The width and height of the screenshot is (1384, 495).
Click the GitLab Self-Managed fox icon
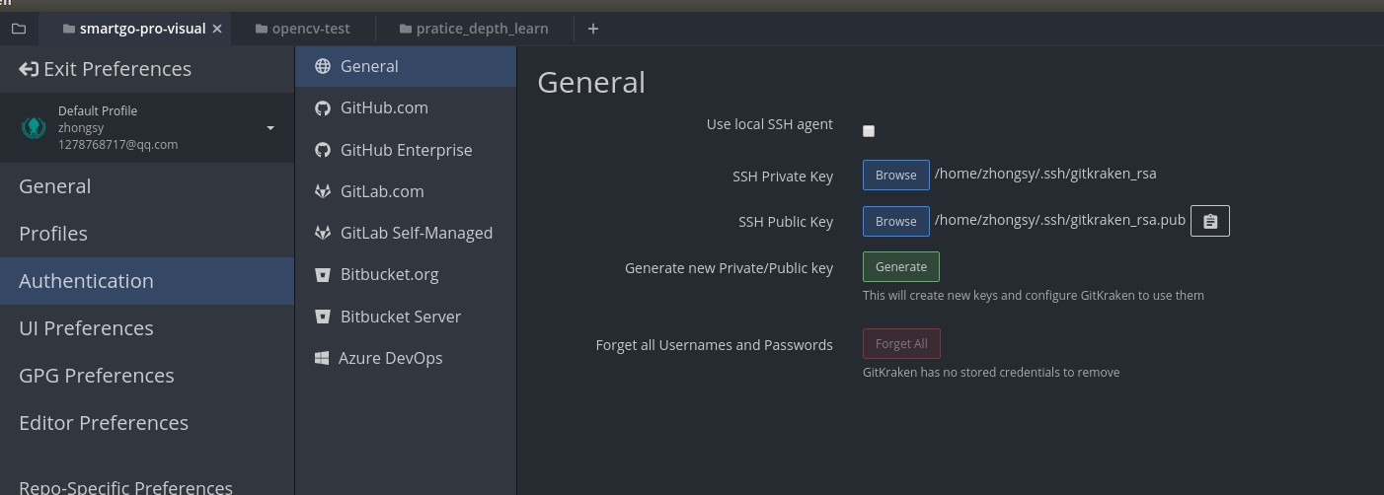point(322,233)
